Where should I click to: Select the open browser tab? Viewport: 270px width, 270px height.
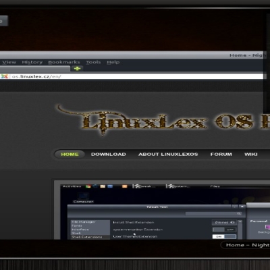coord(35,69)
